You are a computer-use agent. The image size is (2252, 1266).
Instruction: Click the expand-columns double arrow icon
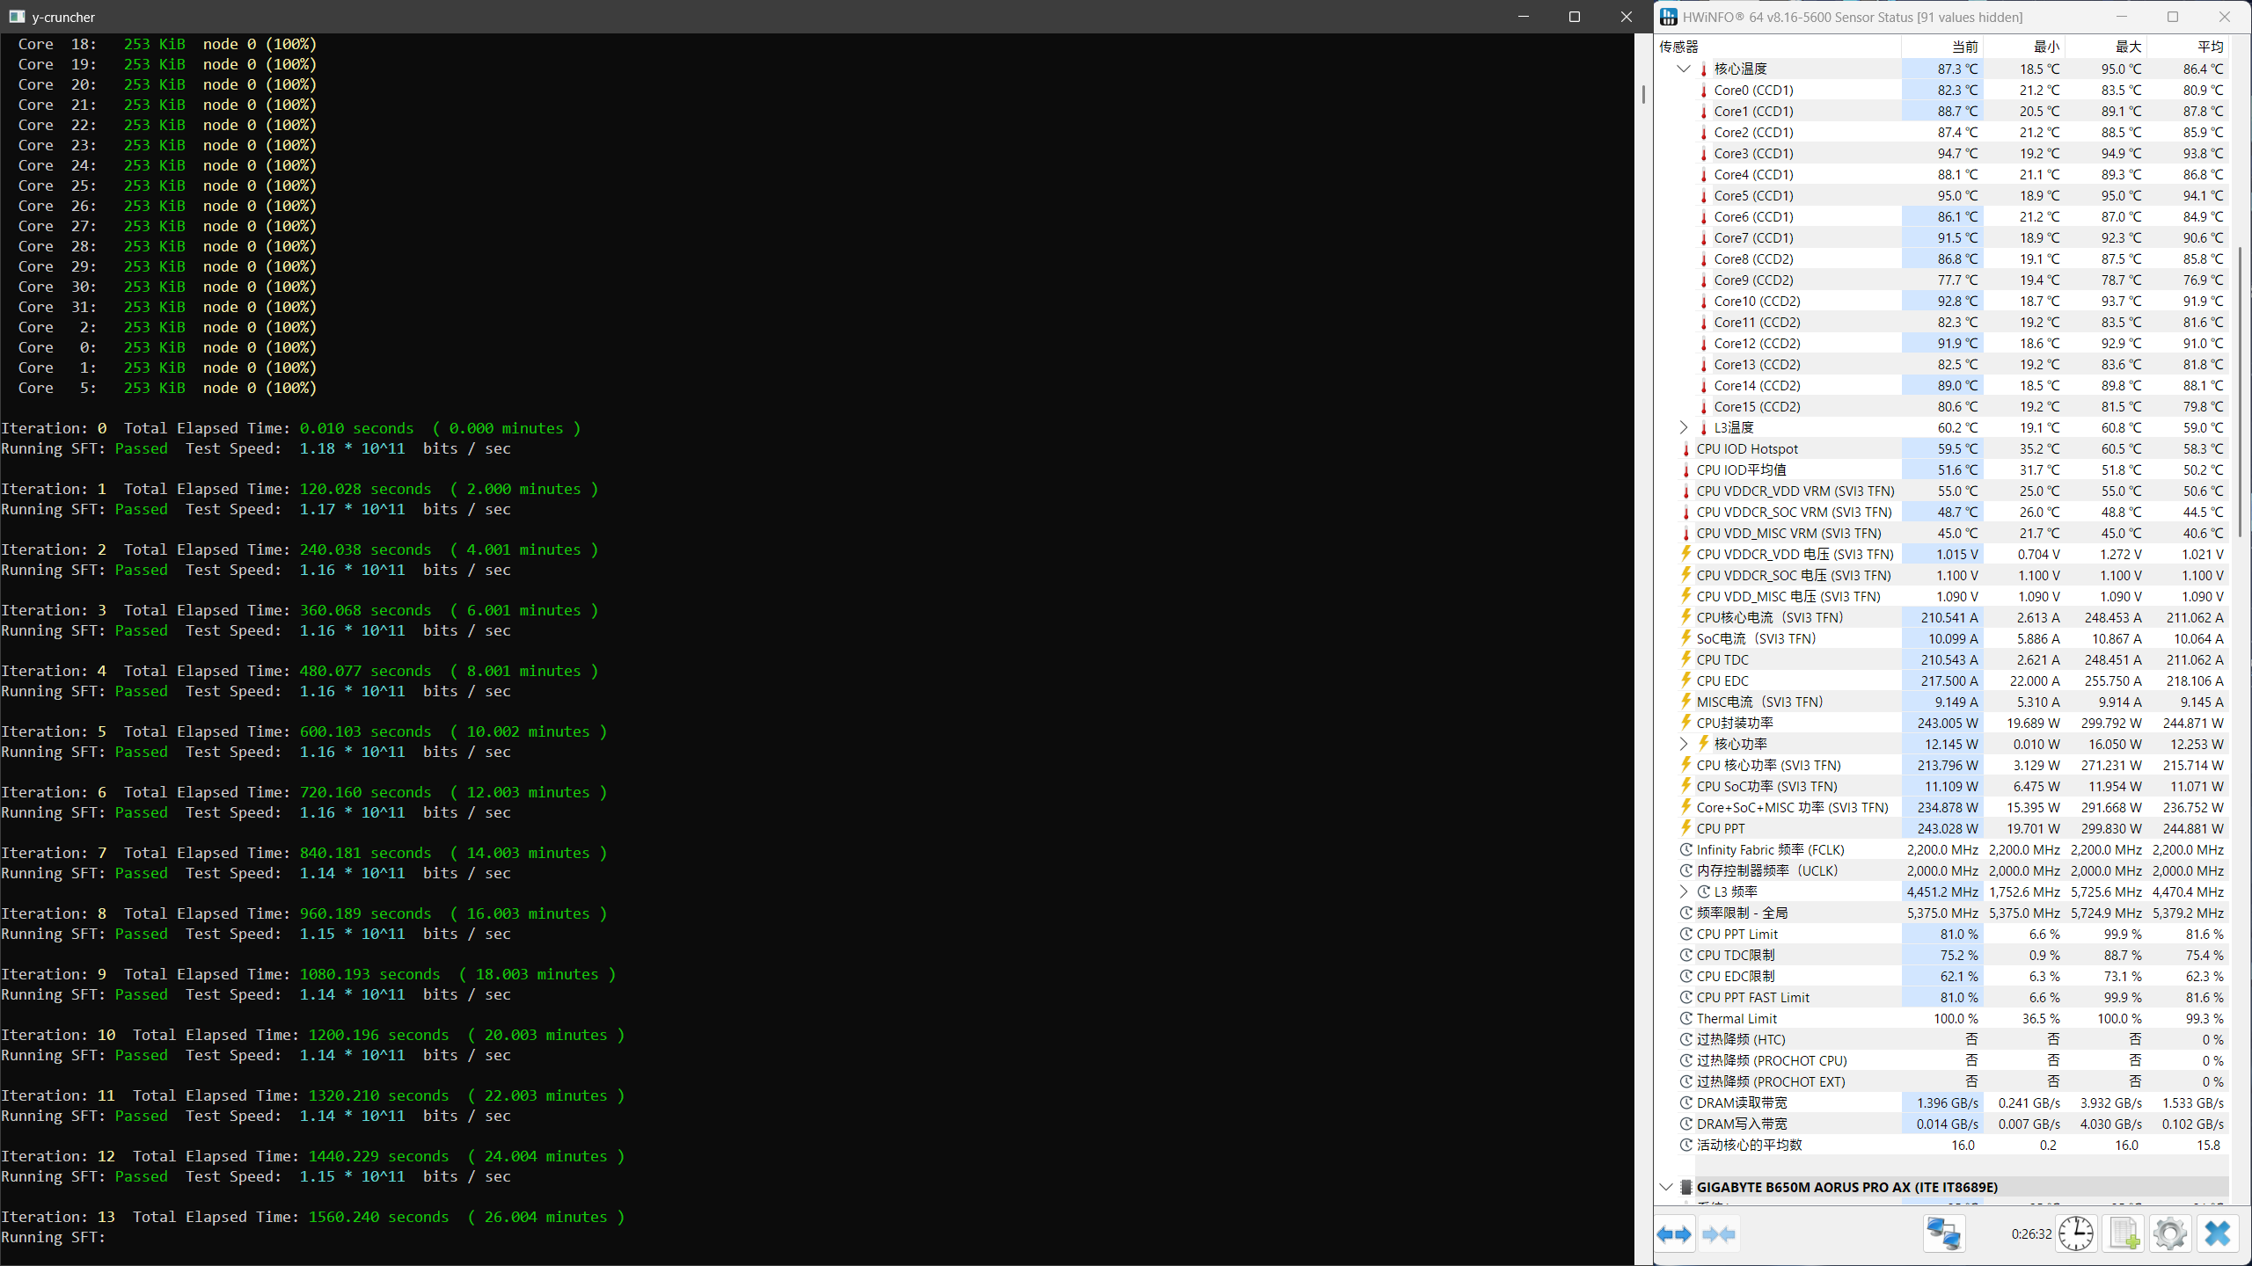1674,1234
